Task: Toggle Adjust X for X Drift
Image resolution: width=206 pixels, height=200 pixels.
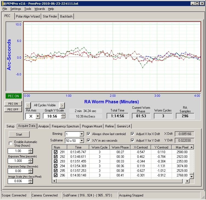Action: click(132, 134)
